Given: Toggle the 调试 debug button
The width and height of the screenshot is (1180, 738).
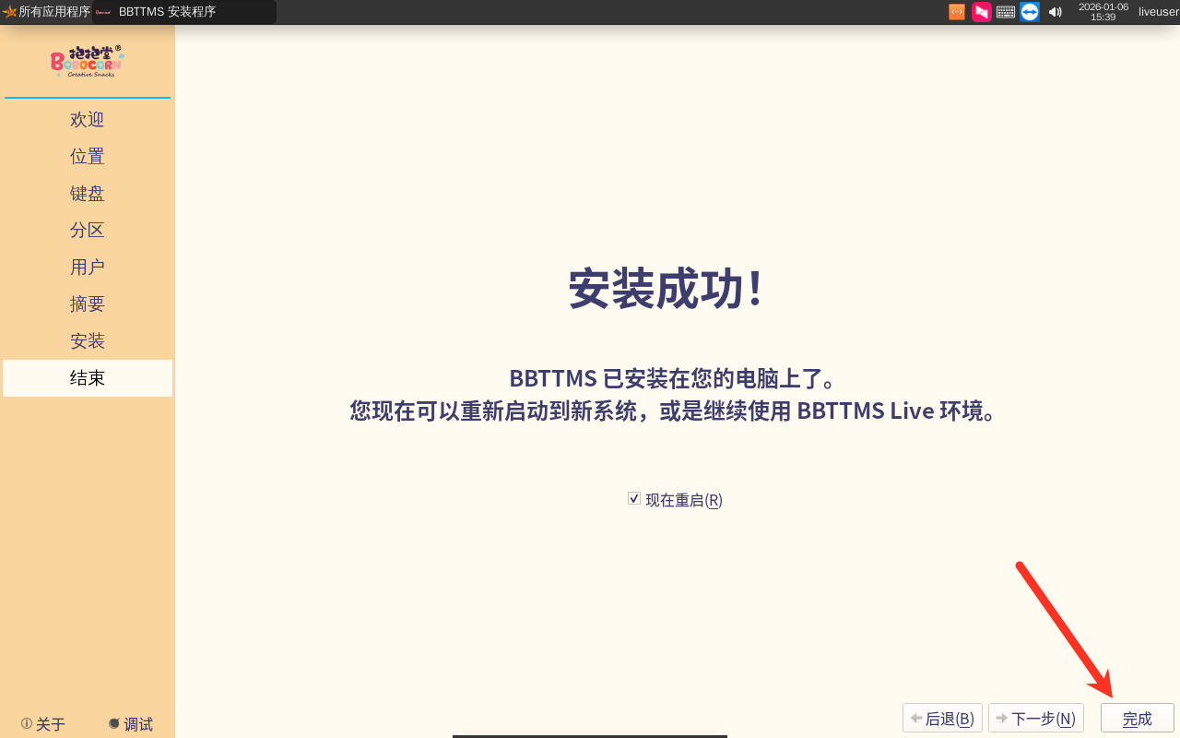Looking at the screenshot, I should click(x=130, y=724).
